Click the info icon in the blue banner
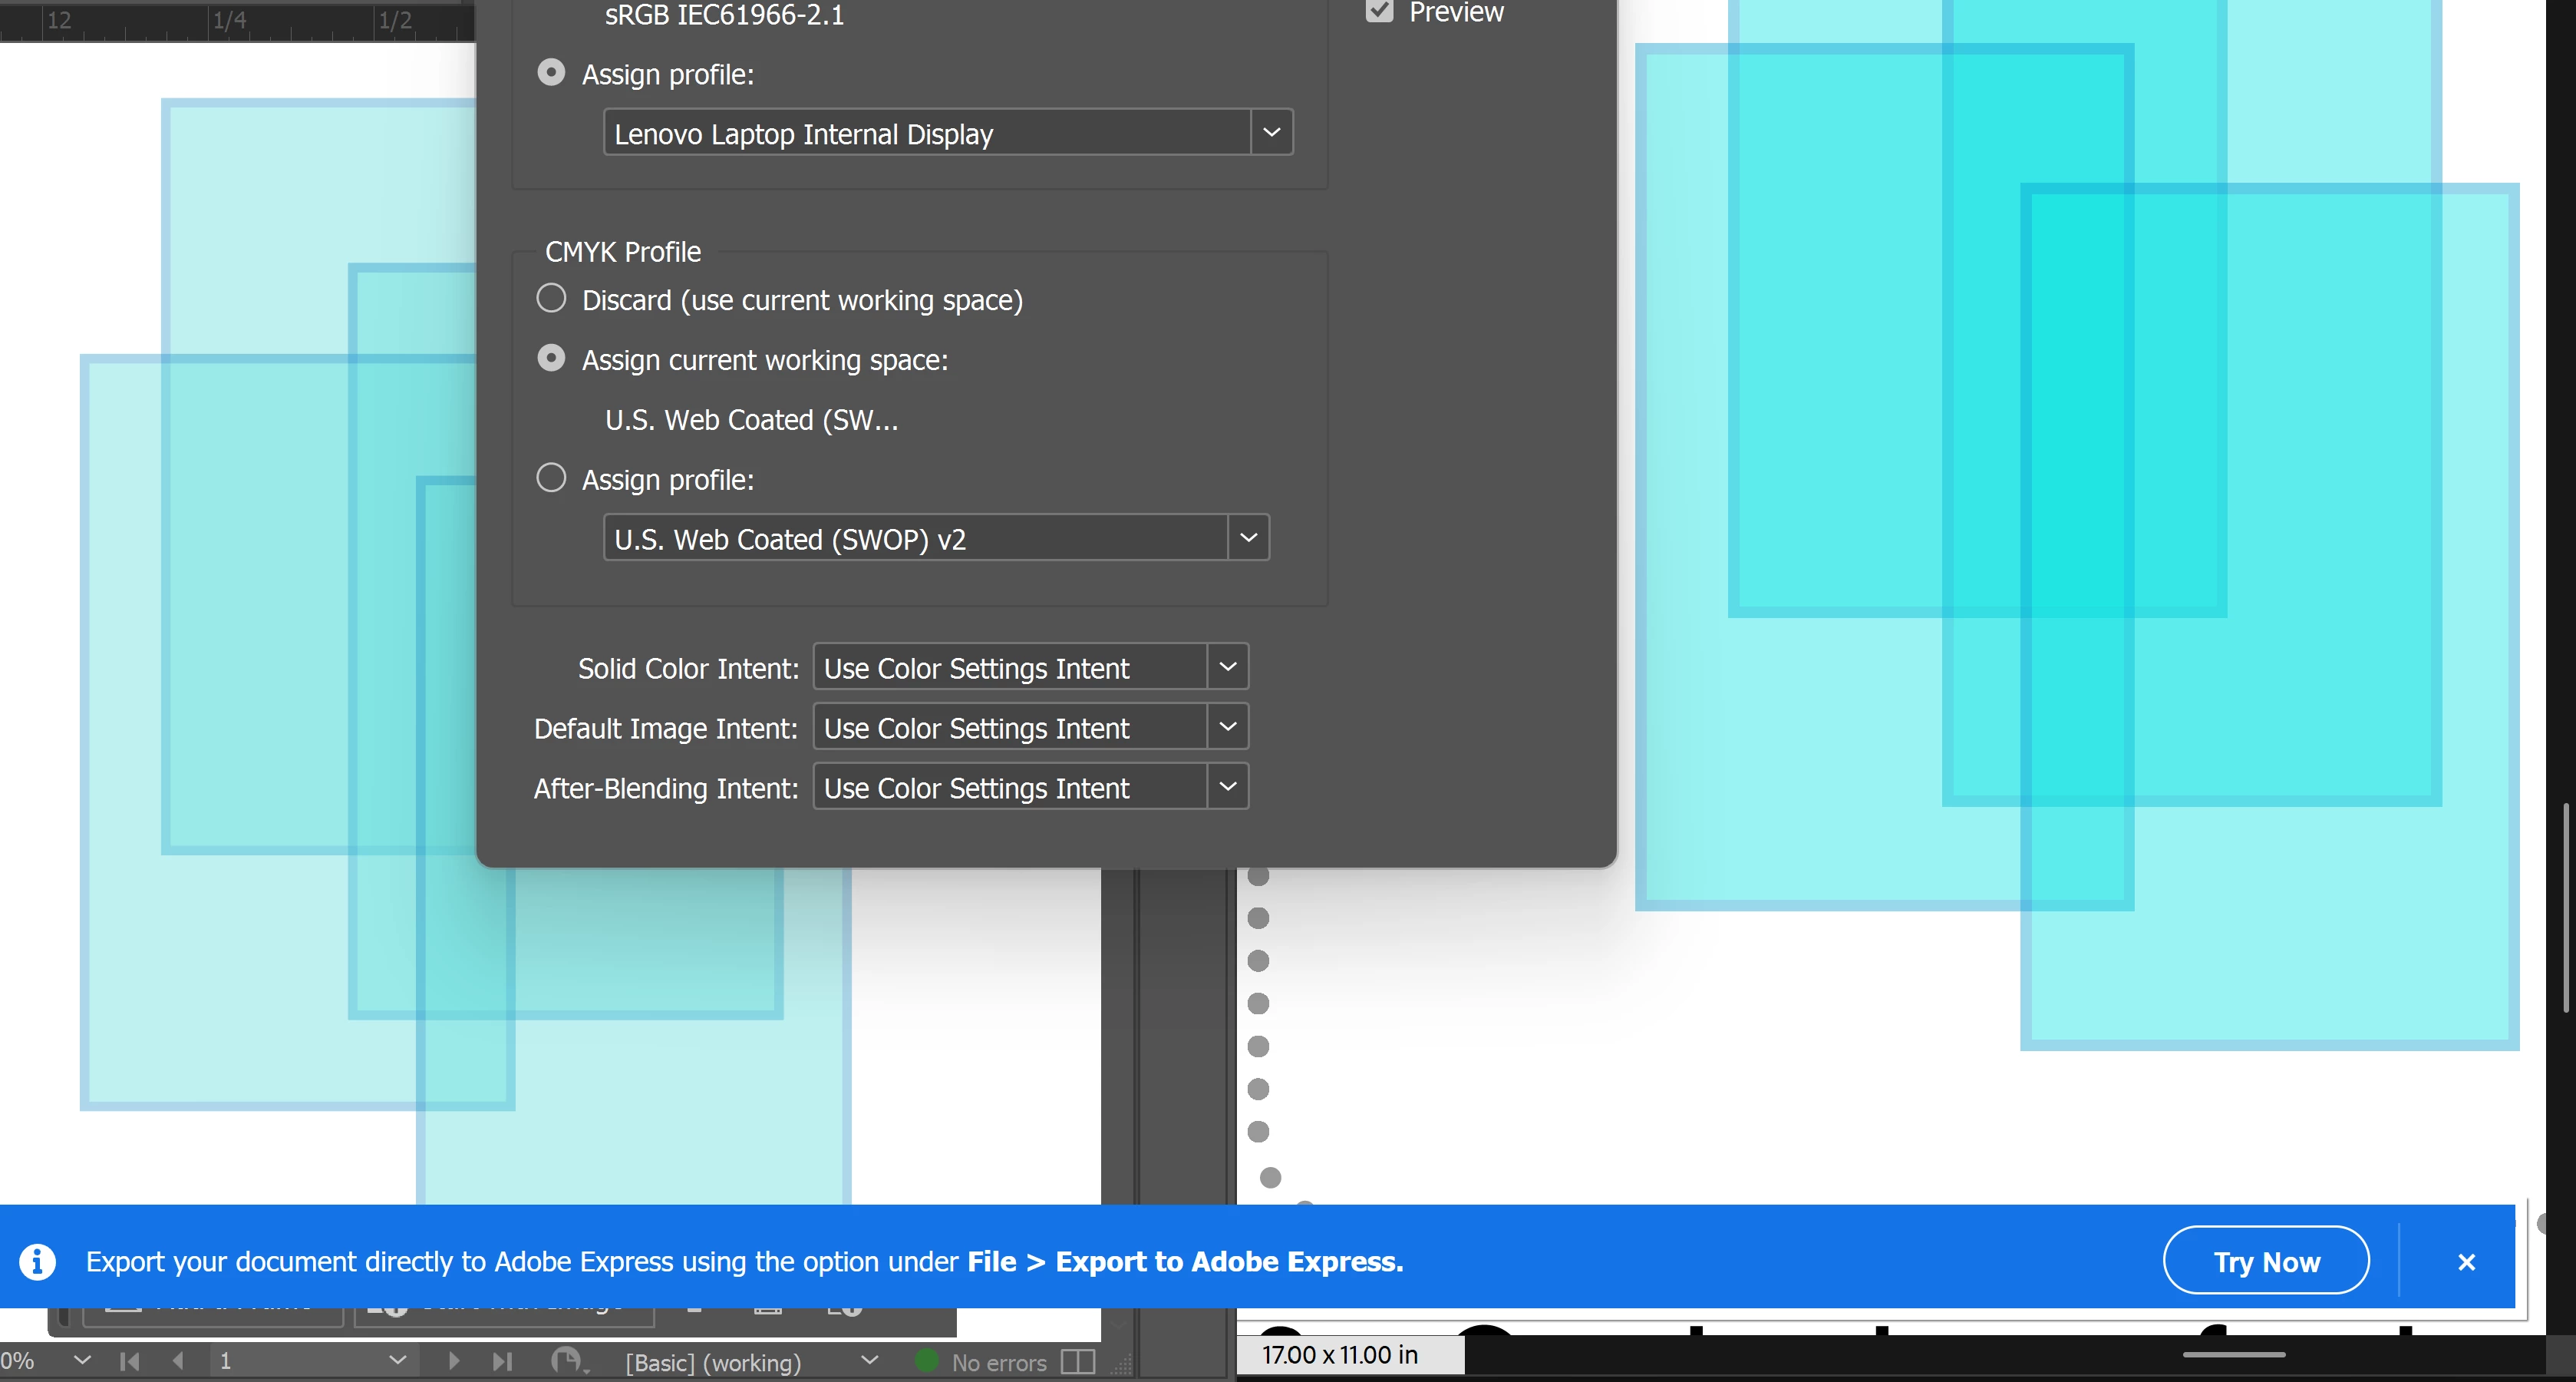Screen dimensions: 2576x1382 point(38,1261)
